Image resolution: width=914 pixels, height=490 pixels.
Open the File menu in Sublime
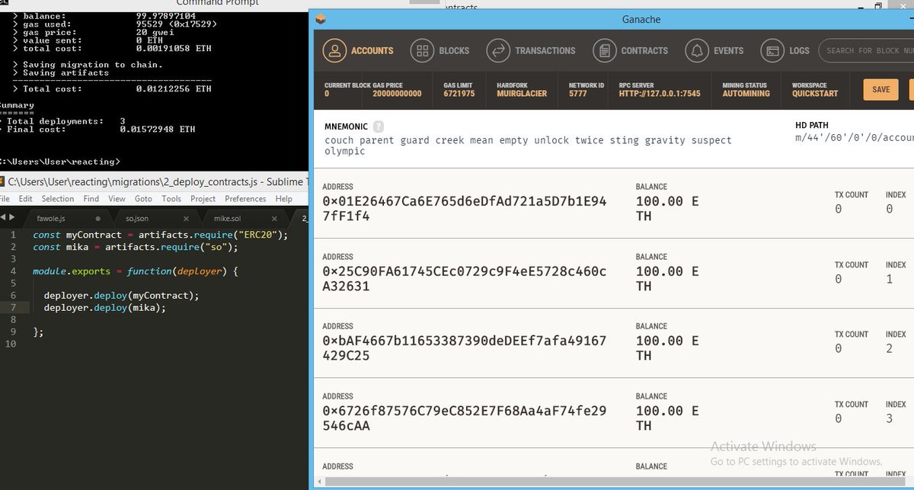click(x=4, y=199)
